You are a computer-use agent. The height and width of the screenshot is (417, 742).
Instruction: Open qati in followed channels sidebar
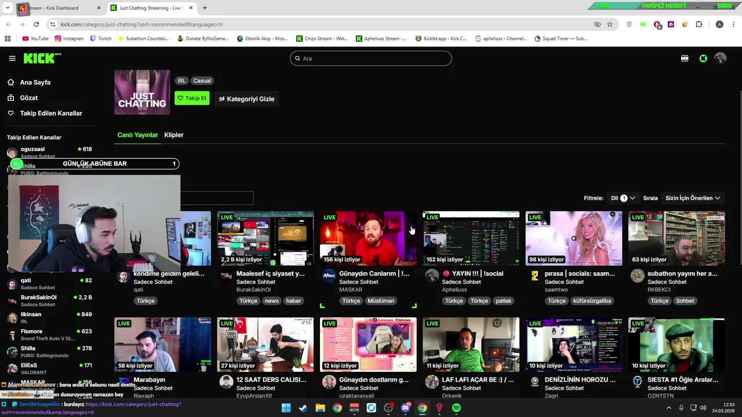(49, 284)
